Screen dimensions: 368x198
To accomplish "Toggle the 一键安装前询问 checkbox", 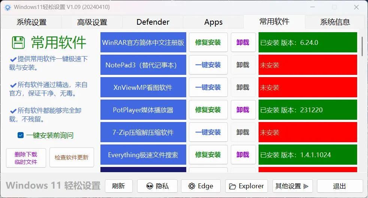I will coord(21,135).
